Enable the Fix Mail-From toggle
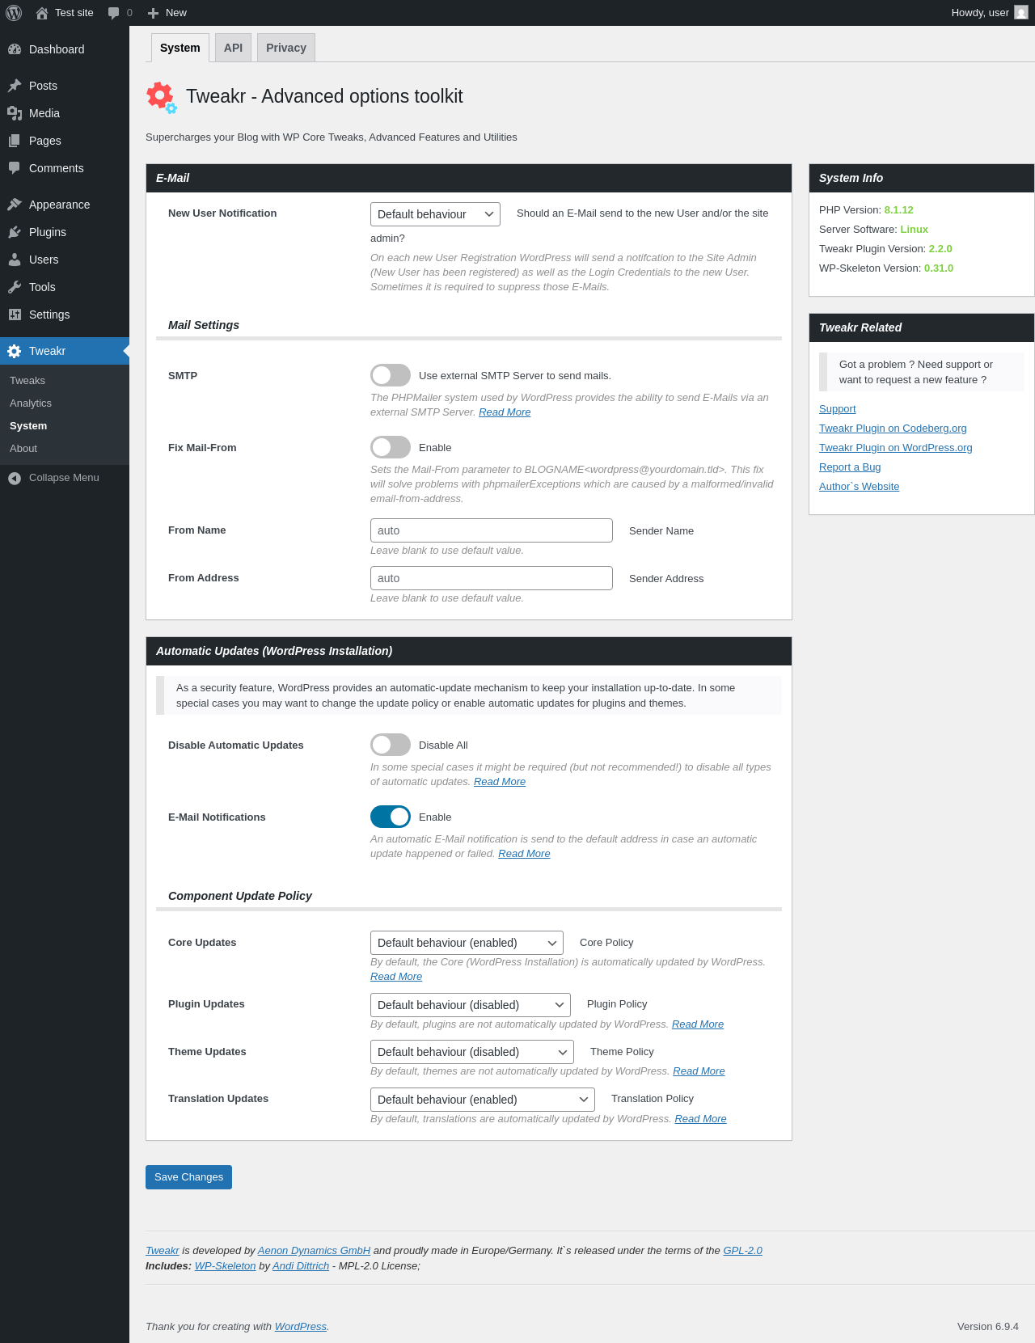This screenshot has width=1035, height=1343. 391,447
